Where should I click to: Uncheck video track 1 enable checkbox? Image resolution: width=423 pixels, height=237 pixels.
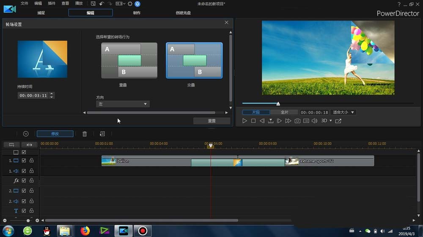[24, 161]
